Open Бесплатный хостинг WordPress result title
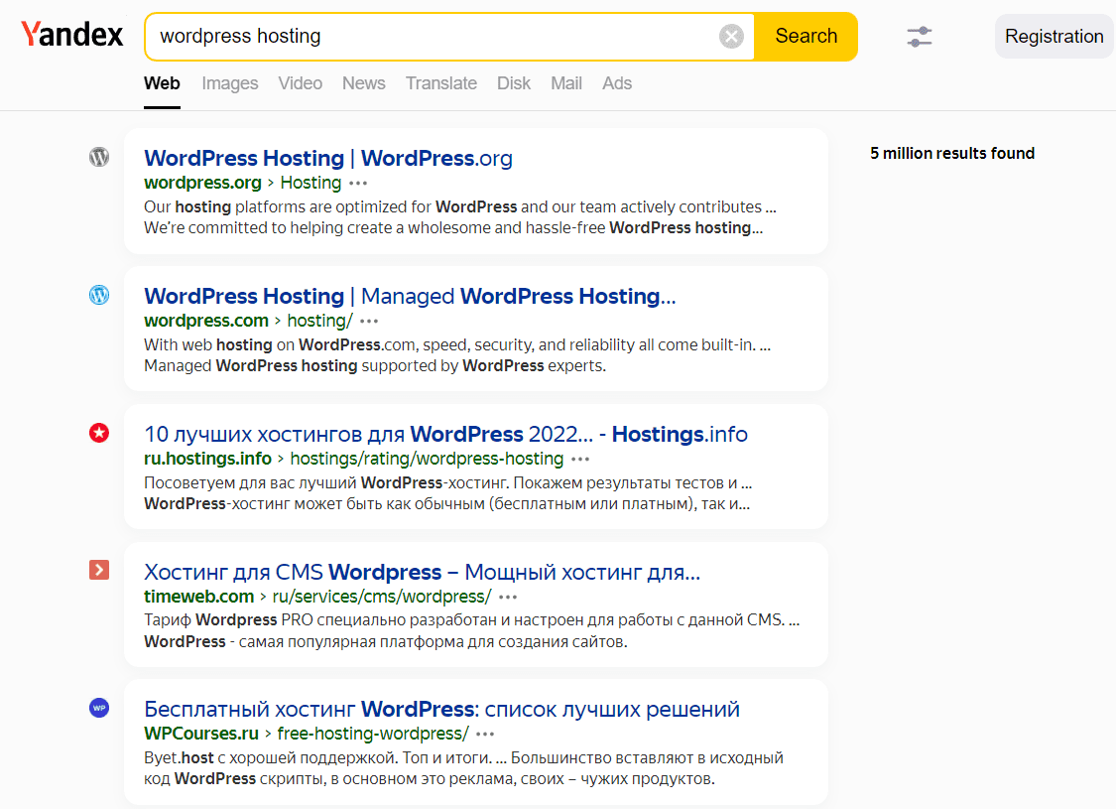Viewport: 1116px width, 809px height. pos(442,710)
